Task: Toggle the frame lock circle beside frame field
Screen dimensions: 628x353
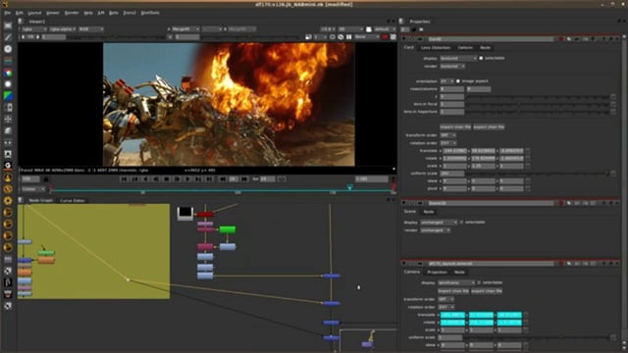Action: (46, 178)
